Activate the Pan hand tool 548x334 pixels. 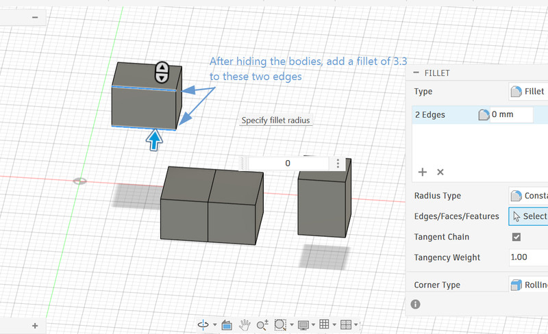[x=245, y=325]
